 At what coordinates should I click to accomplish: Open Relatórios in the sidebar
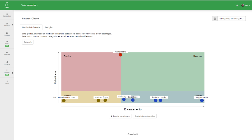tap(7, 24)
